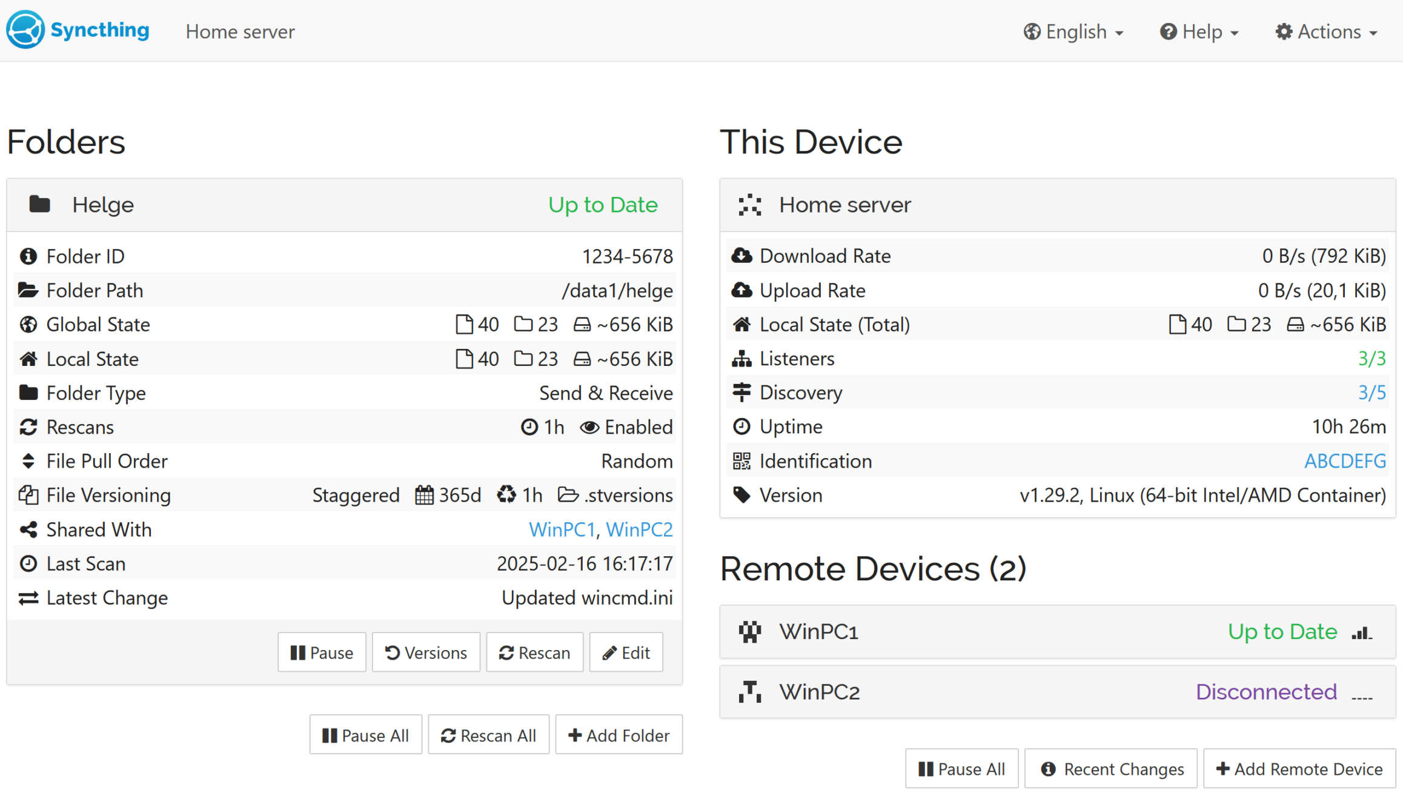1403x796 pixels.
Task: Open the WinPC1 shared device link
Action: [561, 529]
